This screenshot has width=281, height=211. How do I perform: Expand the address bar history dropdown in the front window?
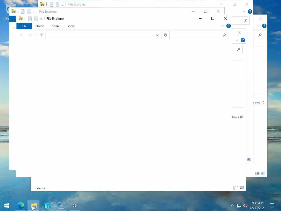(157, 35)
